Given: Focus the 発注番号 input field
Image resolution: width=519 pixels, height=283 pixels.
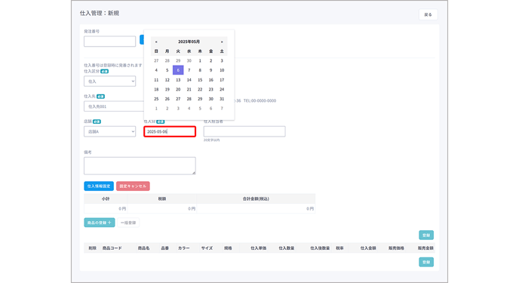Looking at the screenshot, I should pos(109,42).
